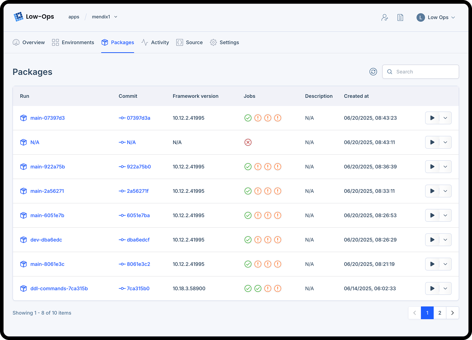Open the user permissions icon in header
Screen dimensions: 472x340
384,17
